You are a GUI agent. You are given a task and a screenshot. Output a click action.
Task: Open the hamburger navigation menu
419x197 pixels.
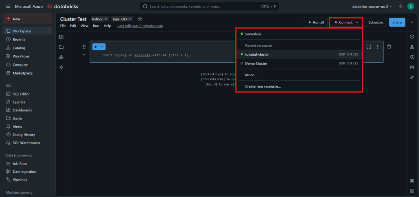click(x=8, y=7)
